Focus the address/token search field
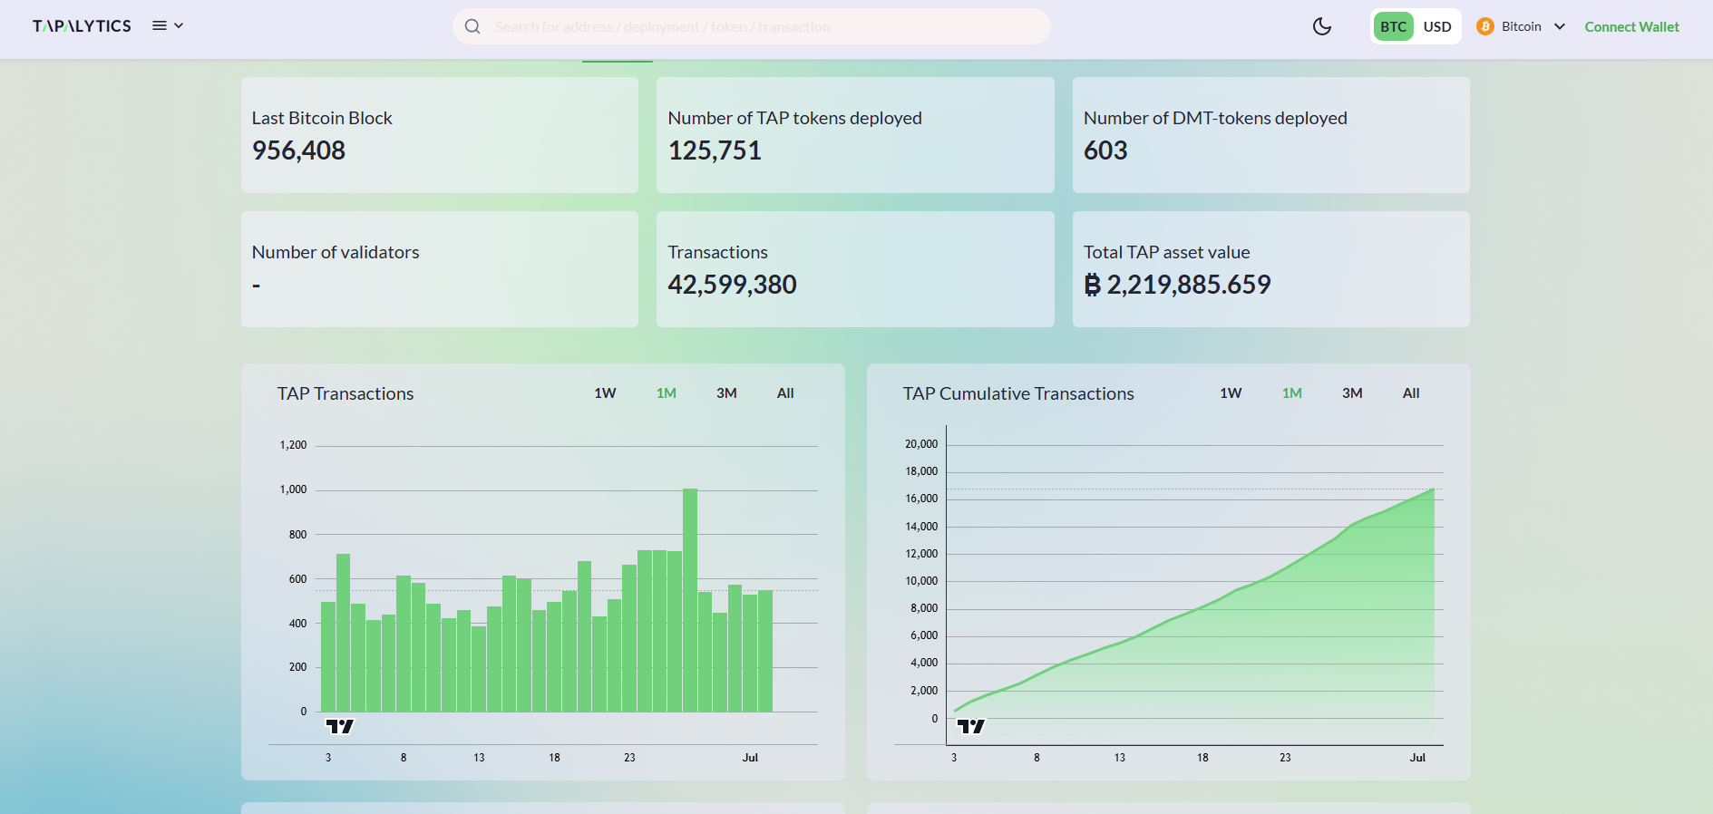This screenshot has height=814, width=1713. tap(752, 26)
